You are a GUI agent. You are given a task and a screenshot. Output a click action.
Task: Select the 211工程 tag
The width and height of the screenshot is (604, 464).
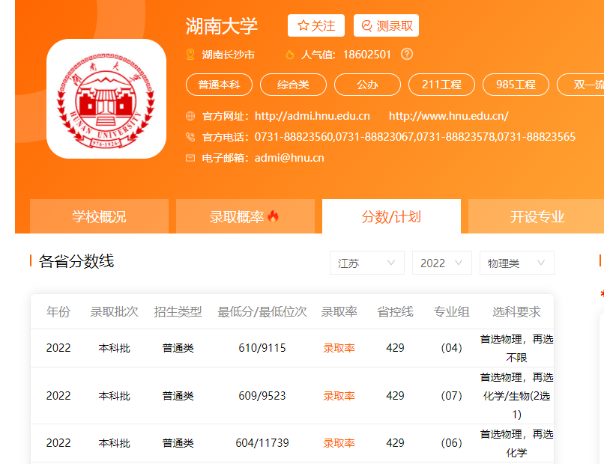click(441, 85)
